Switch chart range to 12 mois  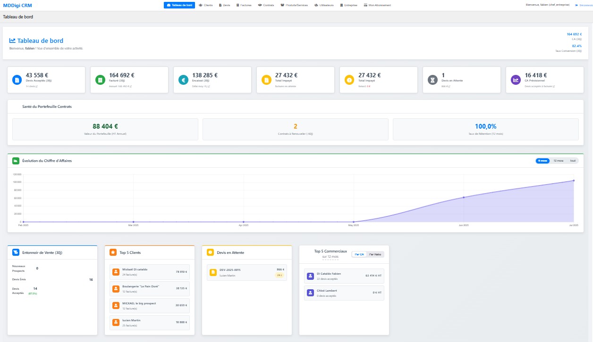click(559, 161)
